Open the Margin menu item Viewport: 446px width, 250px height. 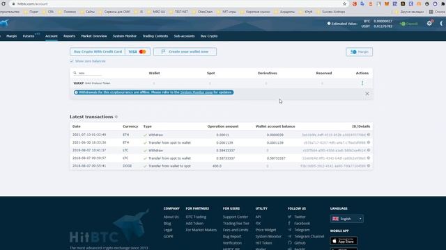11,36
